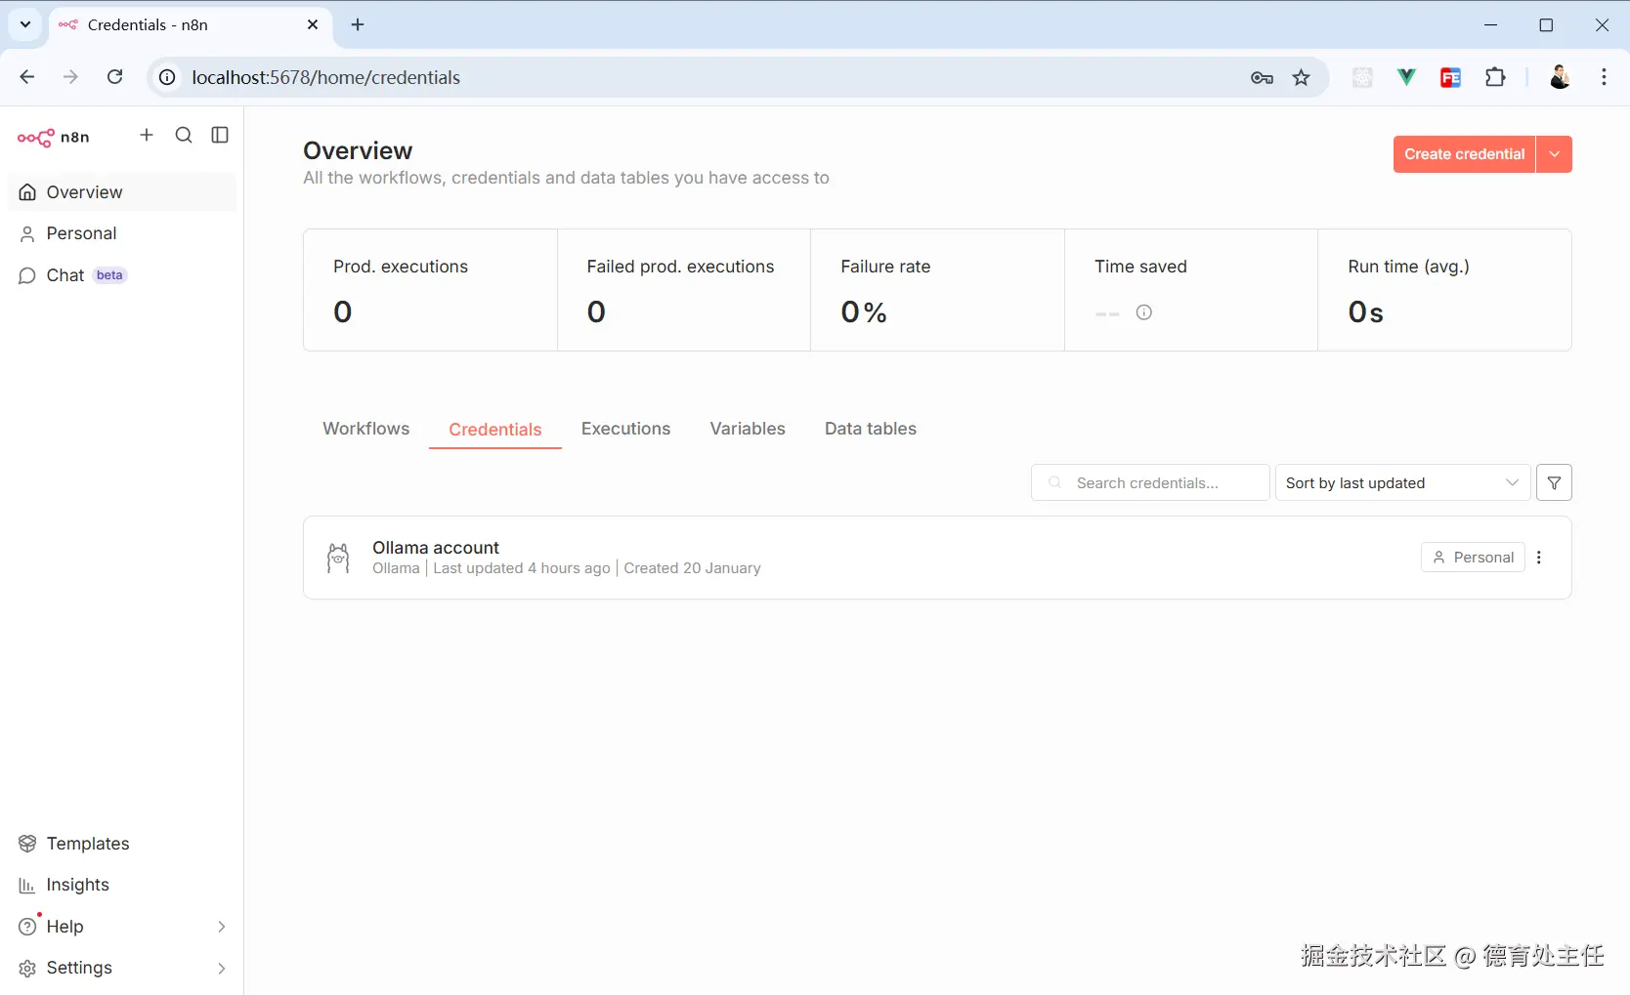1630x995 pixels.
Task: Open the Ollama account credential
Action: pos(937,558)
